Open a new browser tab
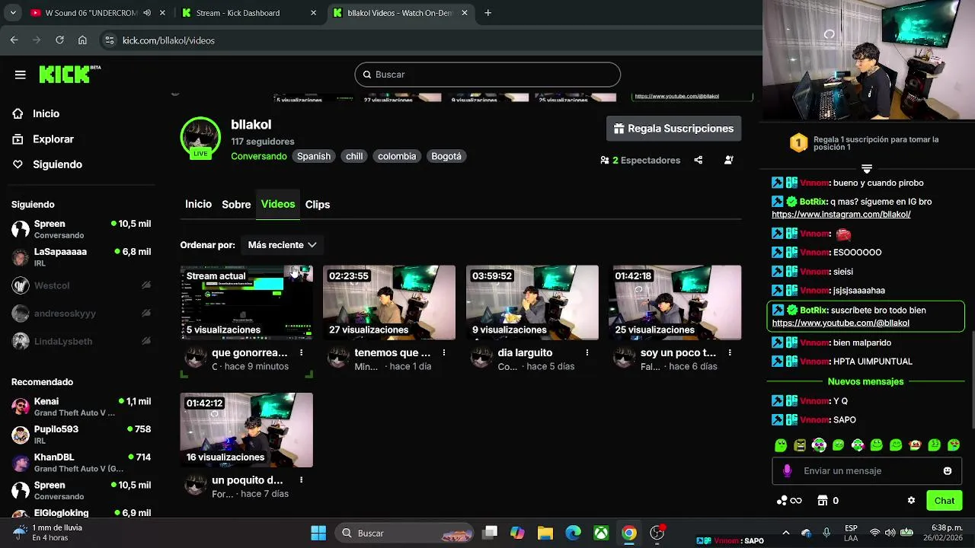Viewport: 975px width, 548px height. 487,13
